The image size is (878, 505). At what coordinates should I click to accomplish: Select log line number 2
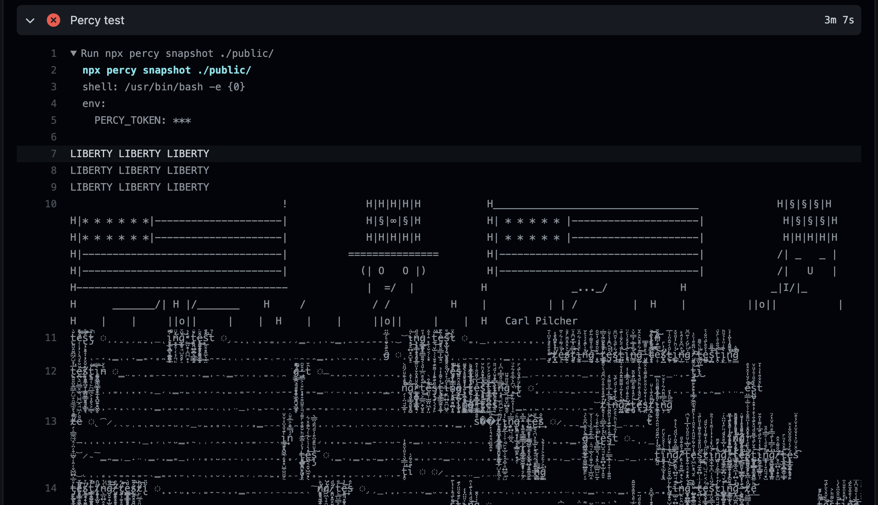[54, 70]
